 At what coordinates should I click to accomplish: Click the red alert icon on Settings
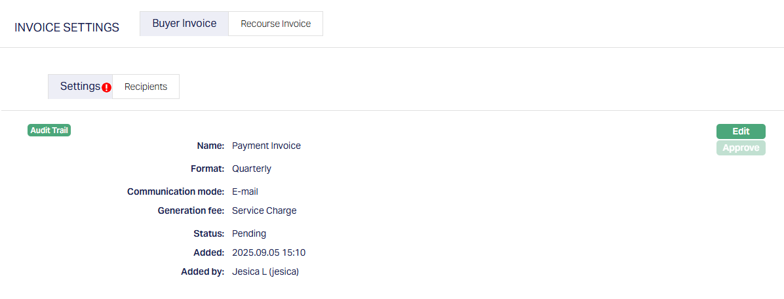[107, 87]
